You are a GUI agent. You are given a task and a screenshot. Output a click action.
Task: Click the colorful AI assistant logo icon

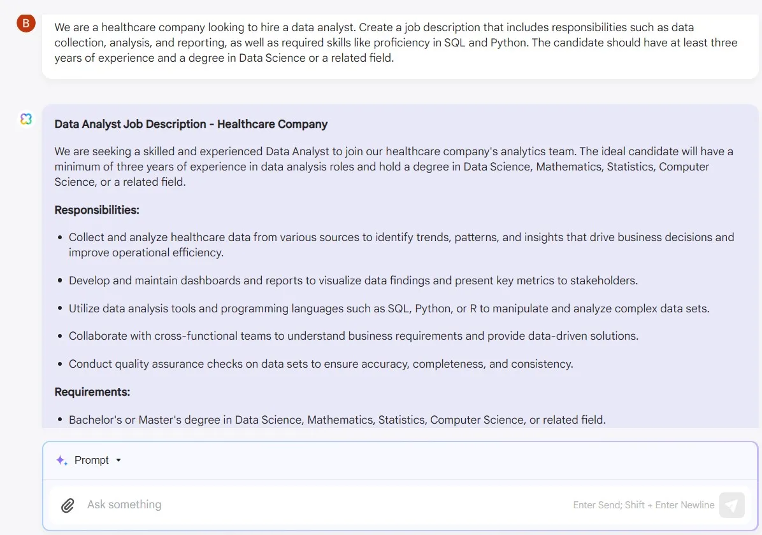[x=25, y=119]
